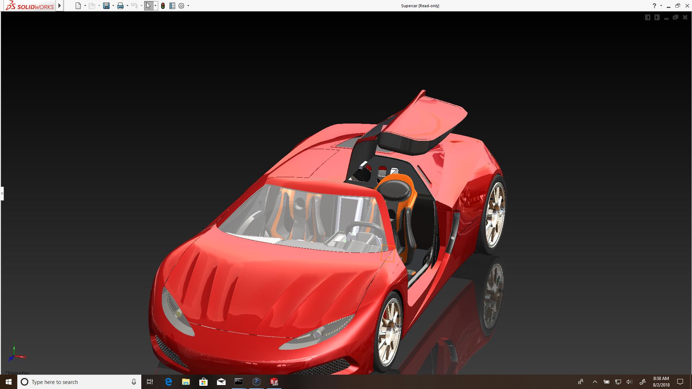Open the File Properties list icon
The image size is (692, 389).
tap(172, 6)
